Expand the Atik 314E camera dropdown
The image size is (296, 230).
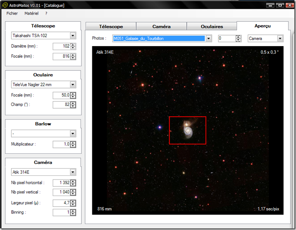coord(72,172)
